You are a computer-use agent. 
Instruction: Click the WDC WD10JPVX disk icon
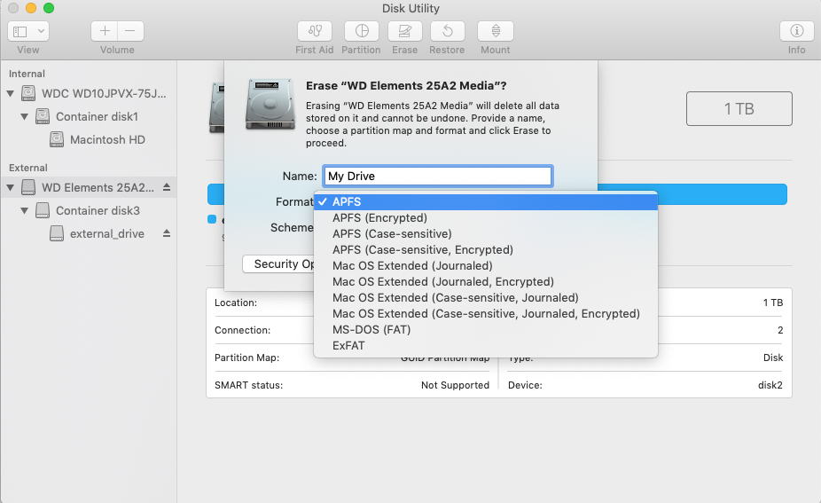[28, 93]
